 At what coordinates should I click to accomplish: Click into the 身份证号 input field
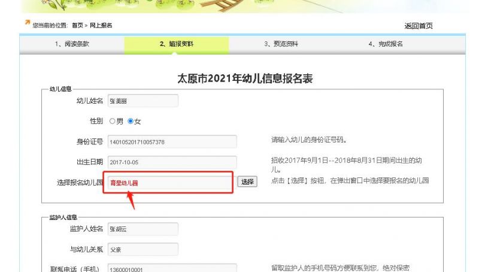(x=172, y=142)
